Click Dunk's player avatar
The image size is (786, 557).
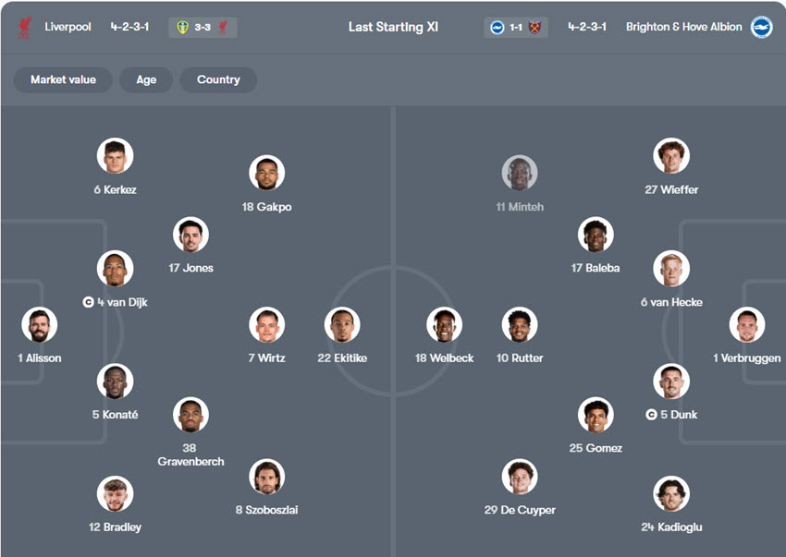670,381
